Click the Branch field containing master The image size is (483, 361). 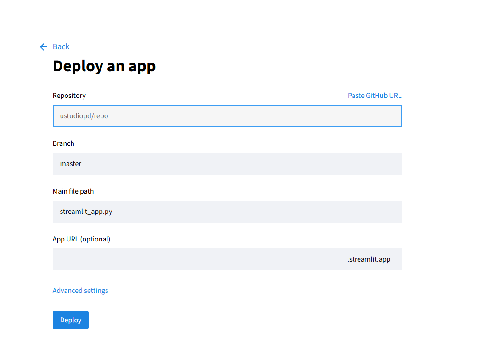tap(227, 164)
